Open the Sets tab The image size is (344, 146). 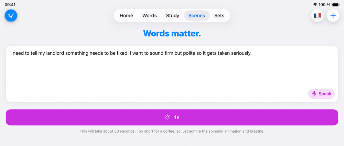click(x=219, y=15)
